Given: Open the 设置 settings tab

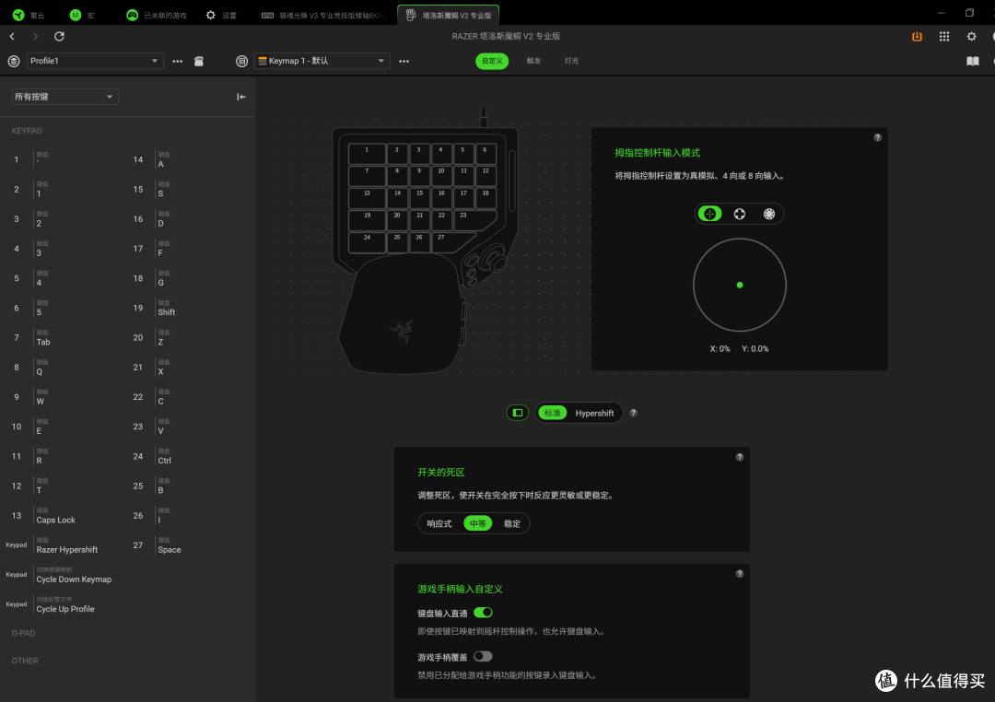Looking at the screenshot, I should [x=221, y=16].
